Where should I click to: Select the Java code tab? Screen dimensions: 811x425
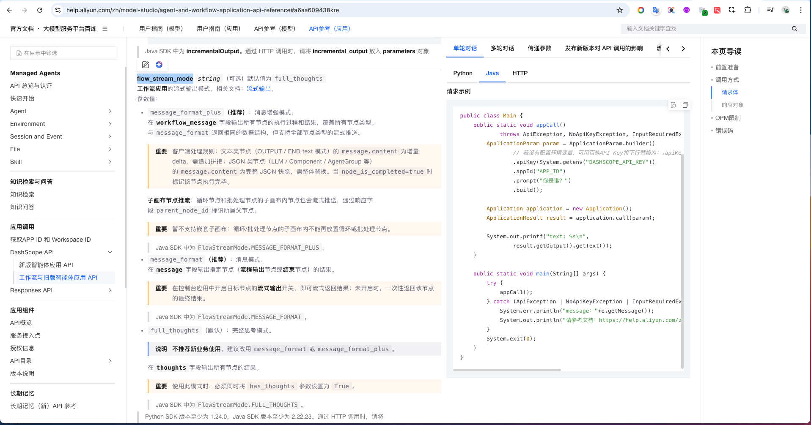pos(492,73)
